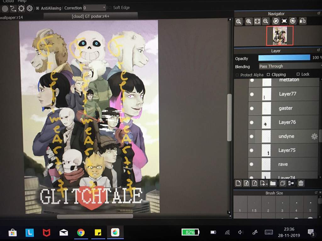Open the Correction dropdown
This screenshot has width=322, height=241.
[x=94, y=8]
